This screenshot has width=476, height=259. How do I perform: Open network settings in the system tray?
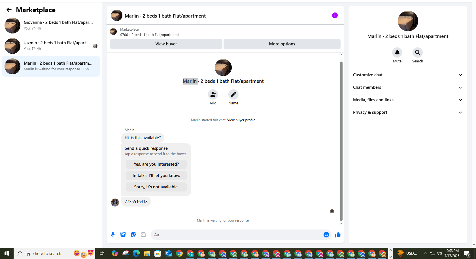coord(433,253)
